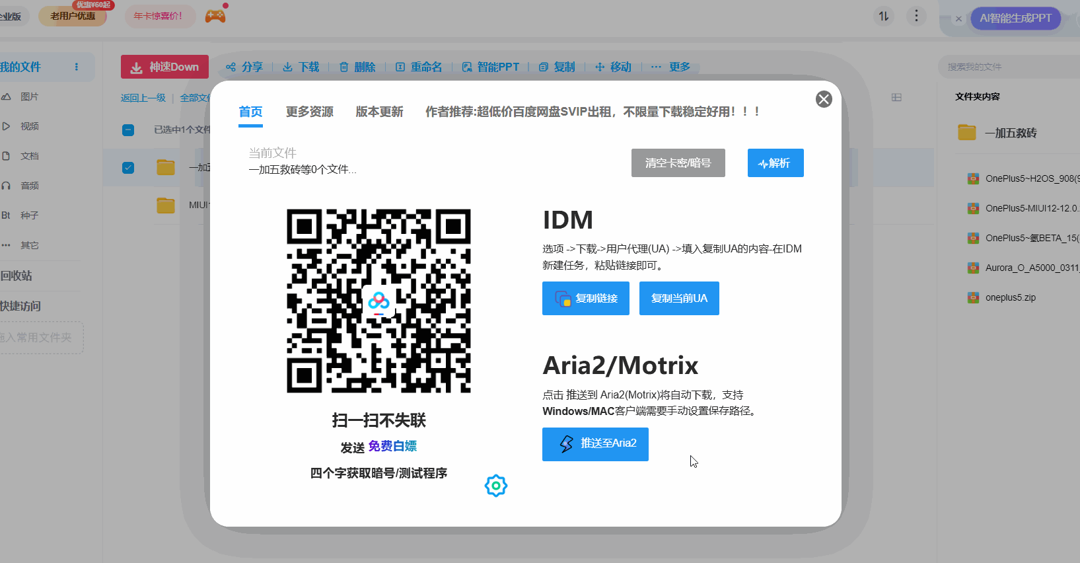
Task: Close the download helper dialog
Action: pyautogui.click(x=824, y=99)
